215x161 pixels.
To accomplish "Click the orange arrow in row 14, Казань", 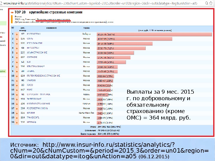I will (17, 95).
